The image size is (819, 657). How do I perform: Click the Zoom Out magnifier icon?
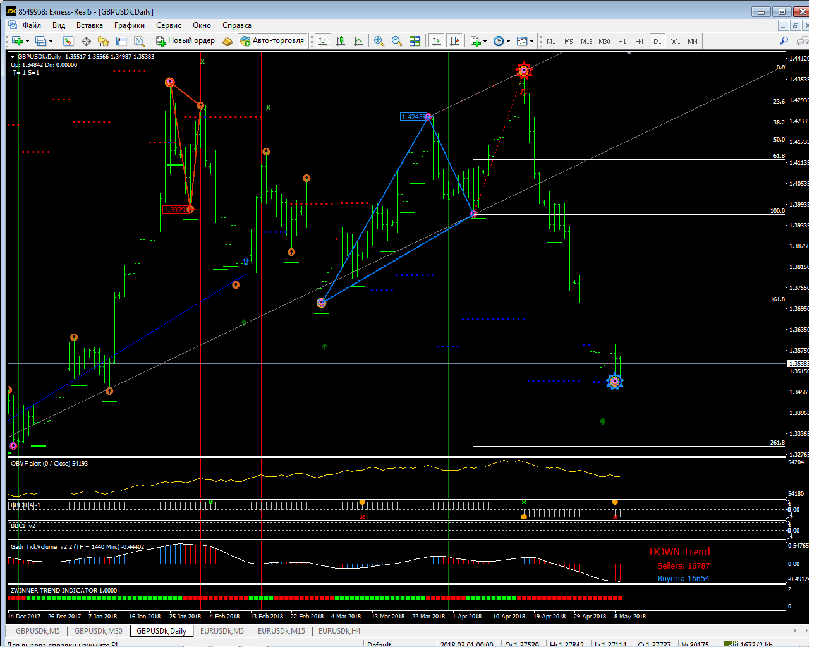click(396, 41)
